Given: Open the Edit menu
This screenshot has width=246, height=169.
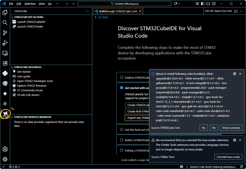Looking at the screenshot, I should point(19,4).
